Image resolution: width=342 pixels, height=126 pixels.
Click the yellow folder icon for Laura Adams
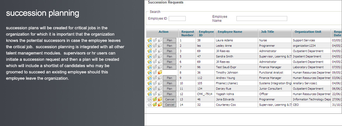click(x=150, y=40)
